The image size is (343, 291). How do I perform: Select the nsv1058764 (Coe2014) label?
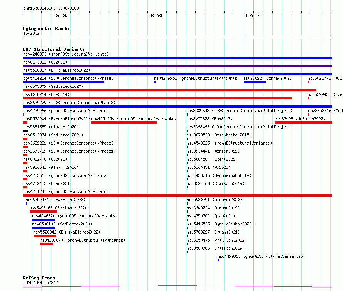point(46,94)
